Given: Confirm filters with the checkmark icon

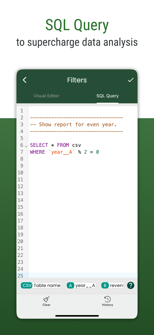Looking at the screenshot, I should click(131, 80).
